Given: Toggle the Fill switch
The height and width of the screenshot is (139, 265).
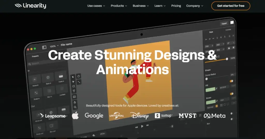Looking at the screenshot, I should 232,81.
